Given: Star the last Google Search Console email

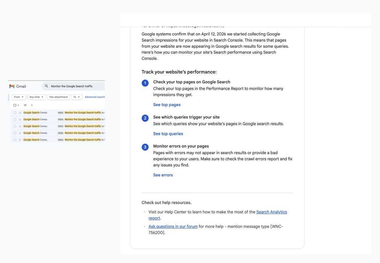Looking at the screenshot, I should coord(20,140).
